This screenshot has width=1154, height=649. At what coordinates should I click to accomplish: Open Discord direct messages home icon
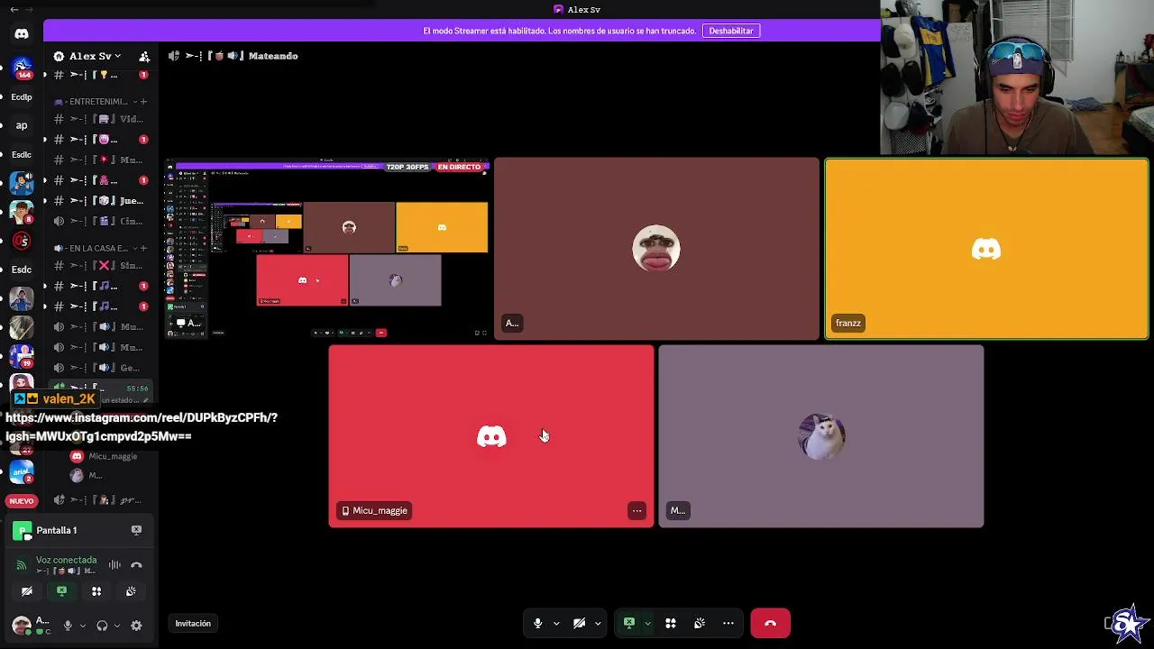[22, 33]
